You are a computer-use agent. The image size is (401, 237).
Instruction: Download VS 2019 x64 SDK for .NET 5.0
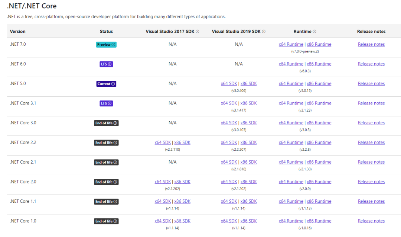click(x=229, y=83)
